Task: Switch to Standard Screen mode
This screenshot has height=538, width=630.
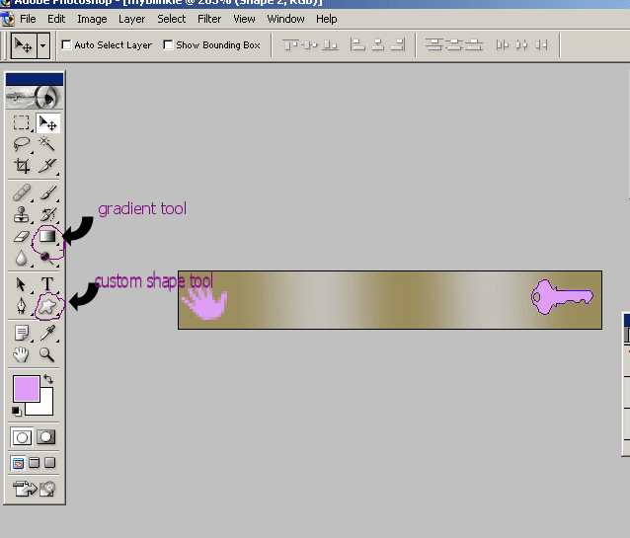Action: point(18,463)
